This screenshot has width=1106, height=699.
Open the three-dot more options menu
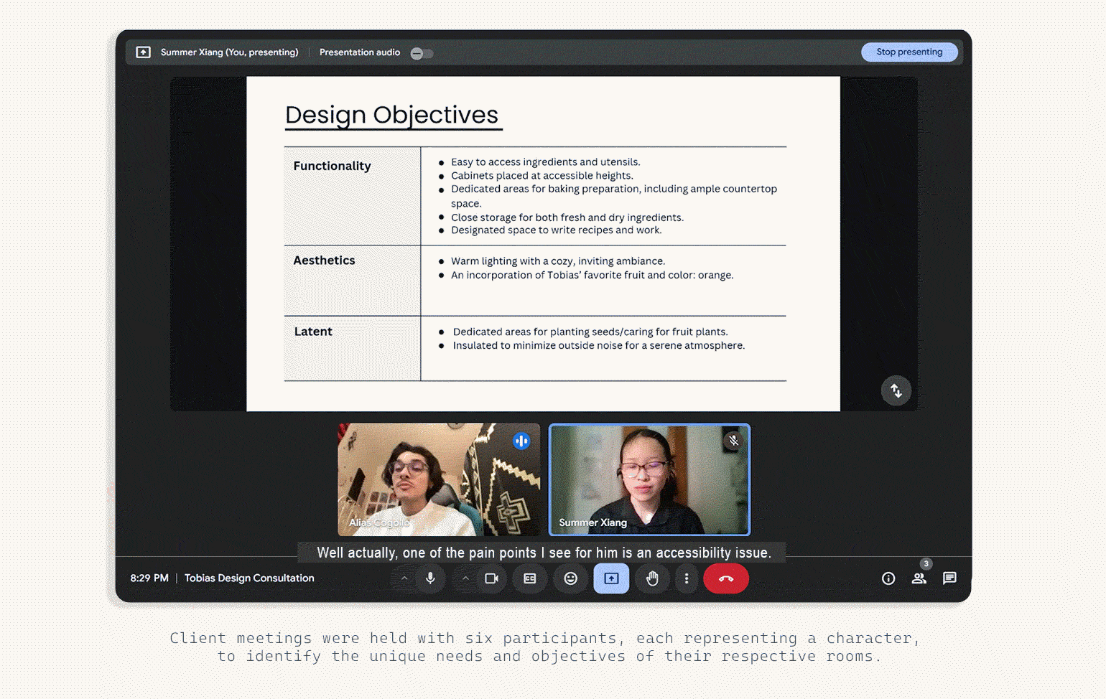(687, 578)
